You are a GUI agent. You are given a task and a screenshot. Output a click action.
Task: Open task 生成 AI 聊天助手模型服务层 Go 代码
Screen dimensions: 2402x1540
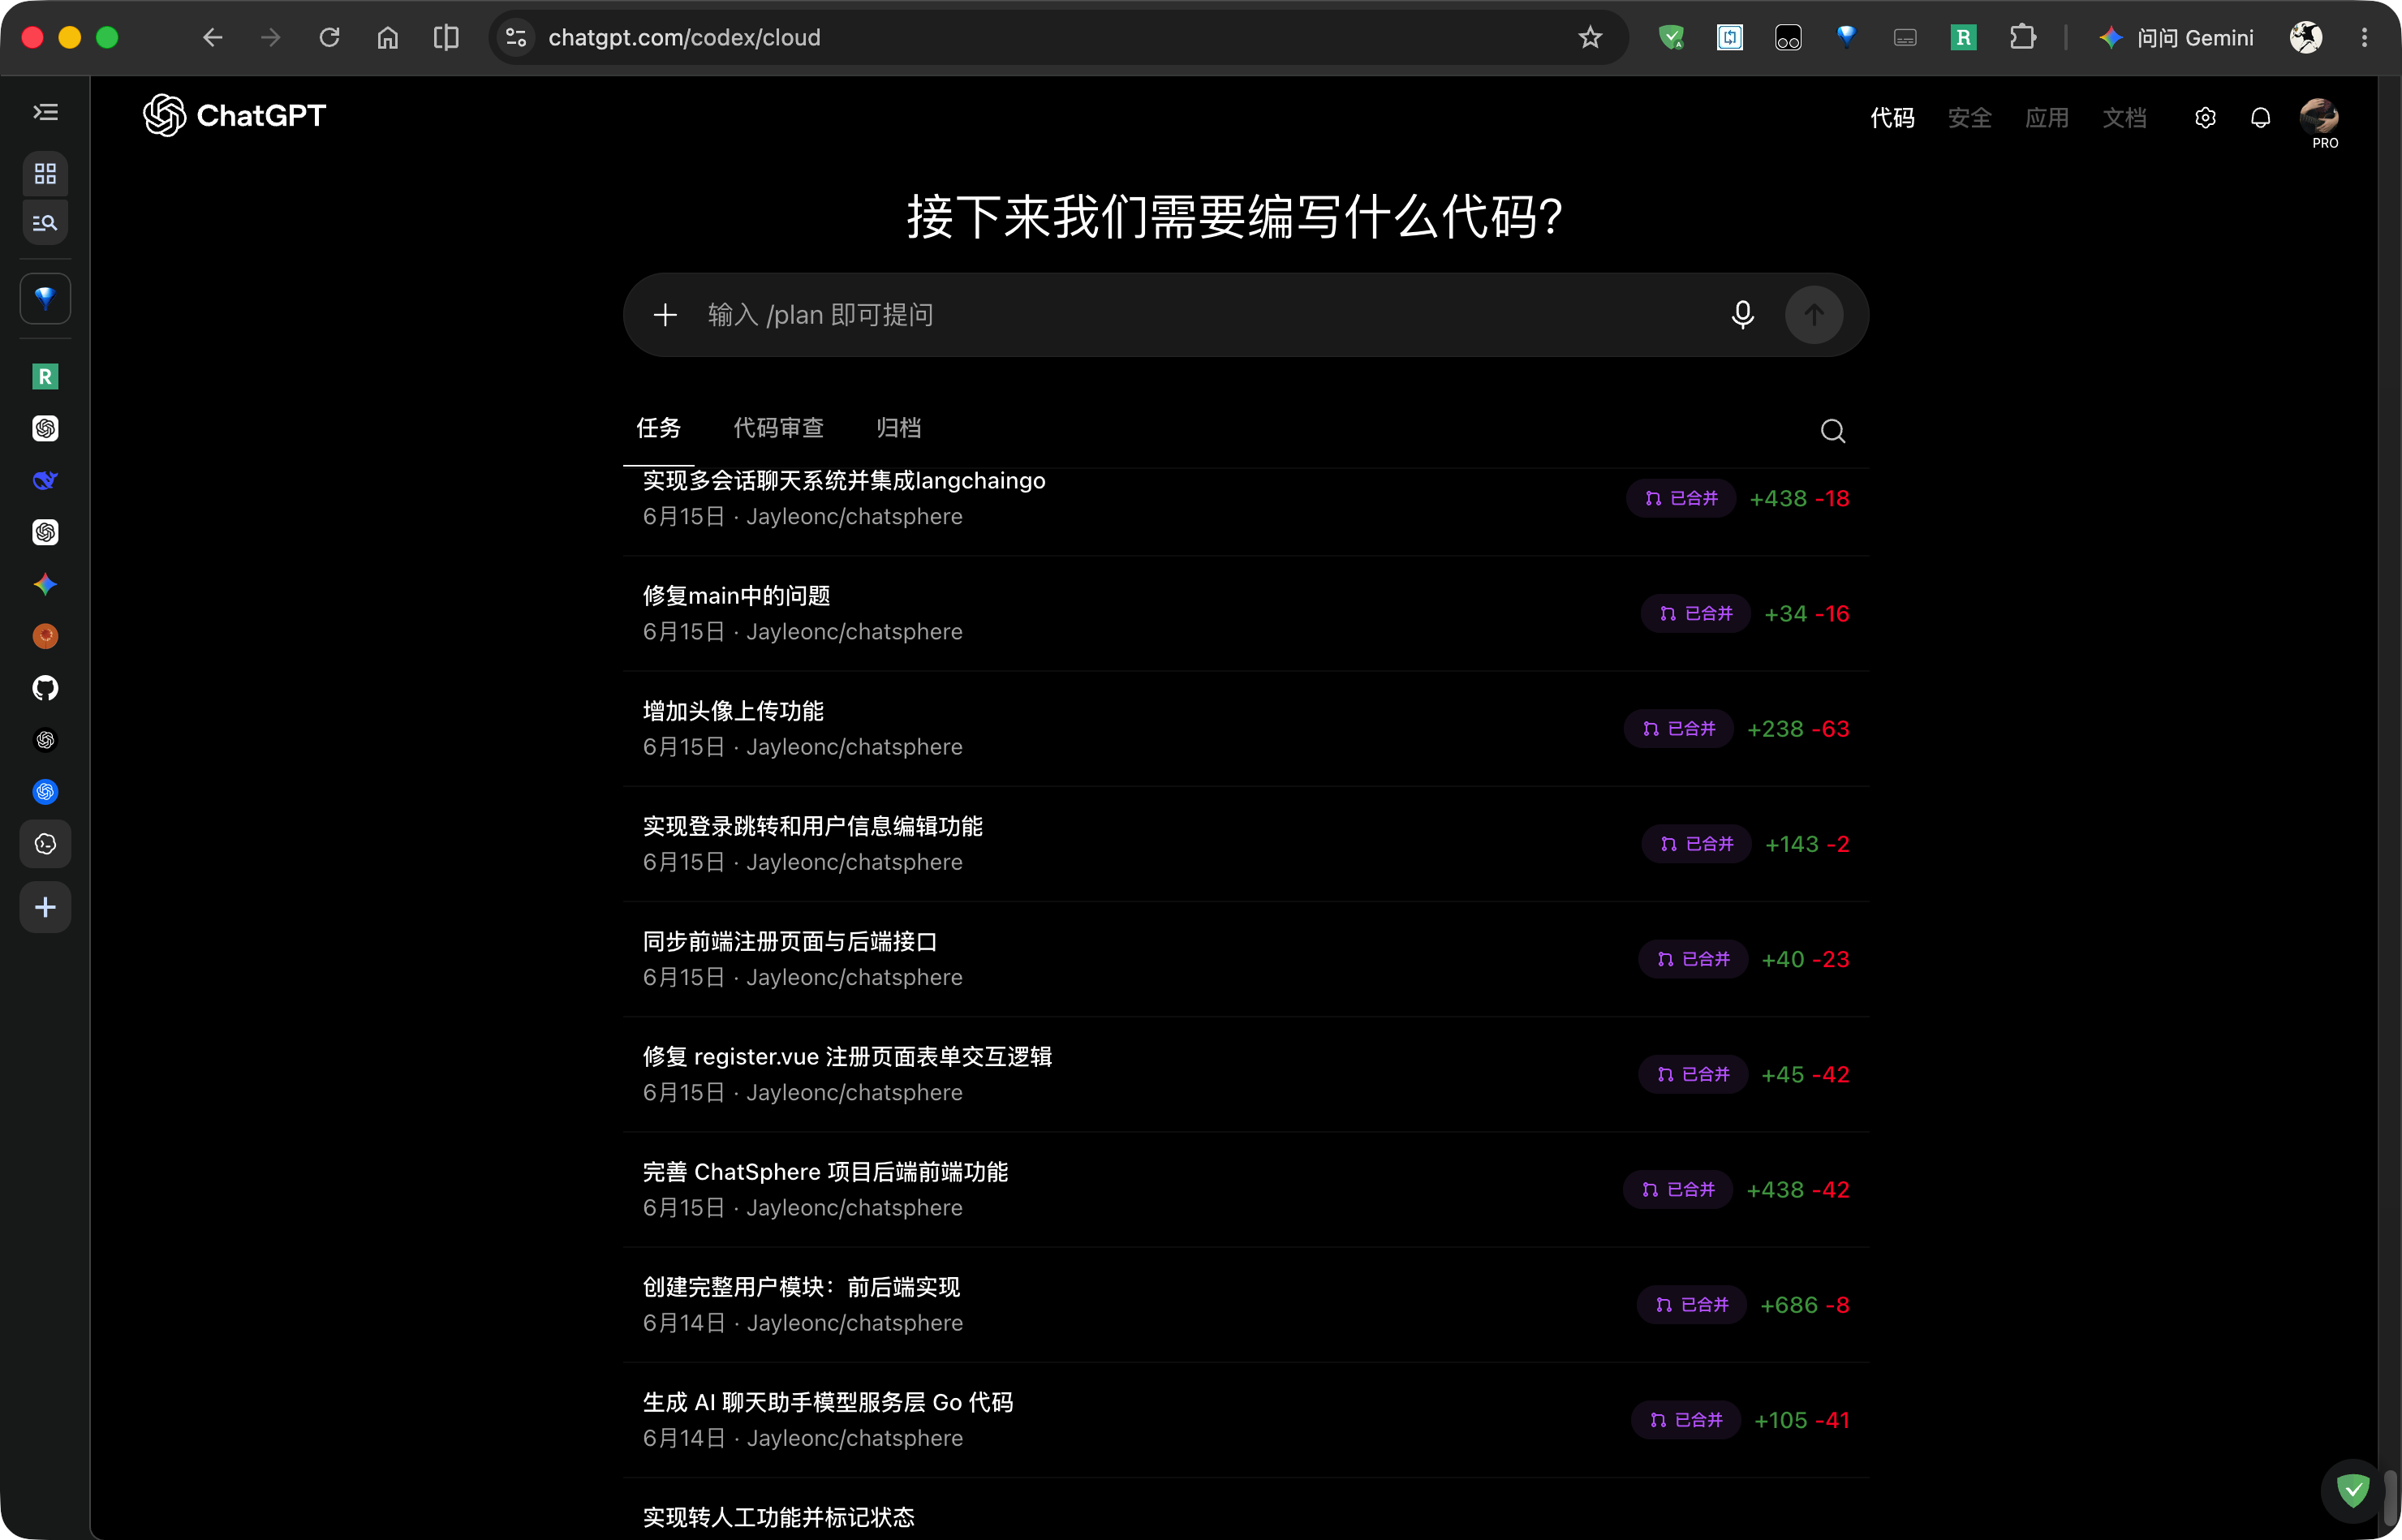(x=1246, y=1419)
